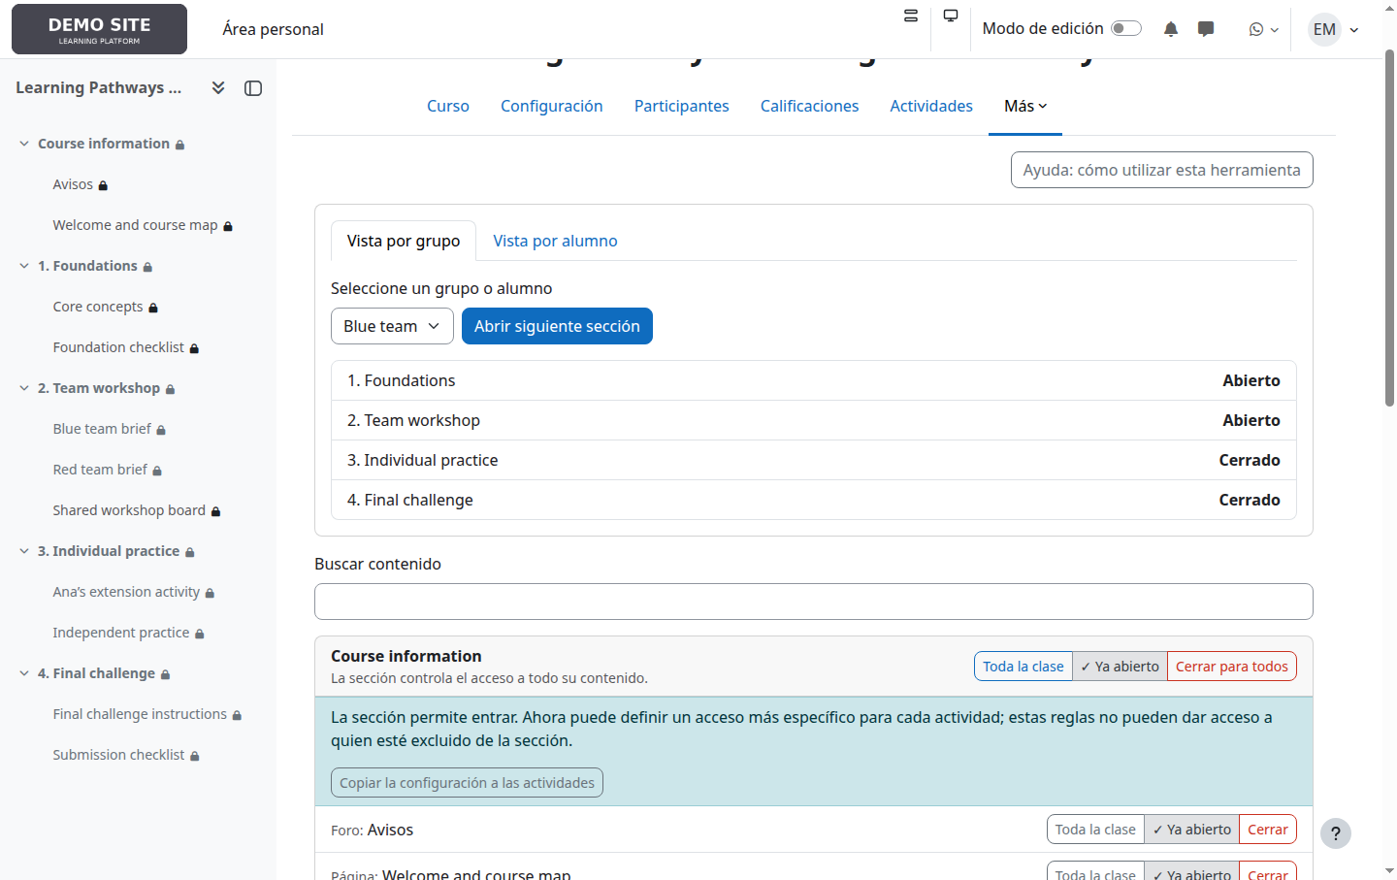Open the messaging drawer speech bubble icon
This screenshot has width=1397, height=880.
coord(1206,29)
